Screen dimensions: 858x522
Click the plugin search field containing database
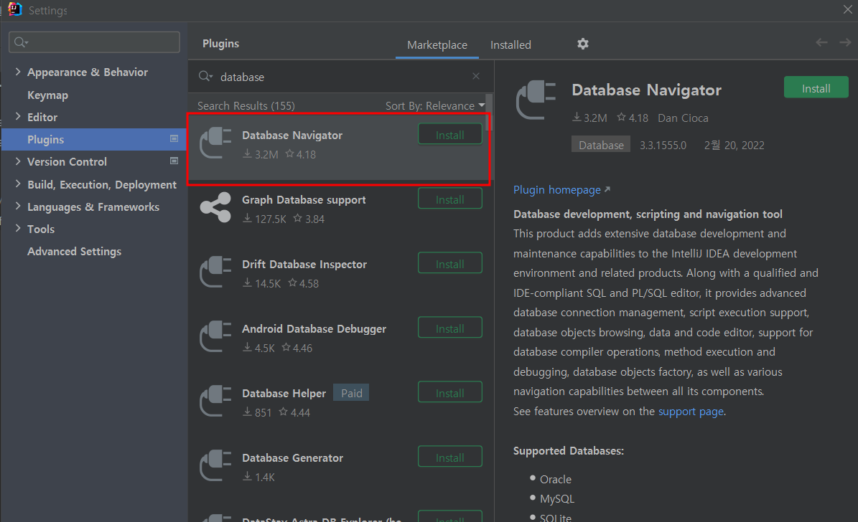341,77
